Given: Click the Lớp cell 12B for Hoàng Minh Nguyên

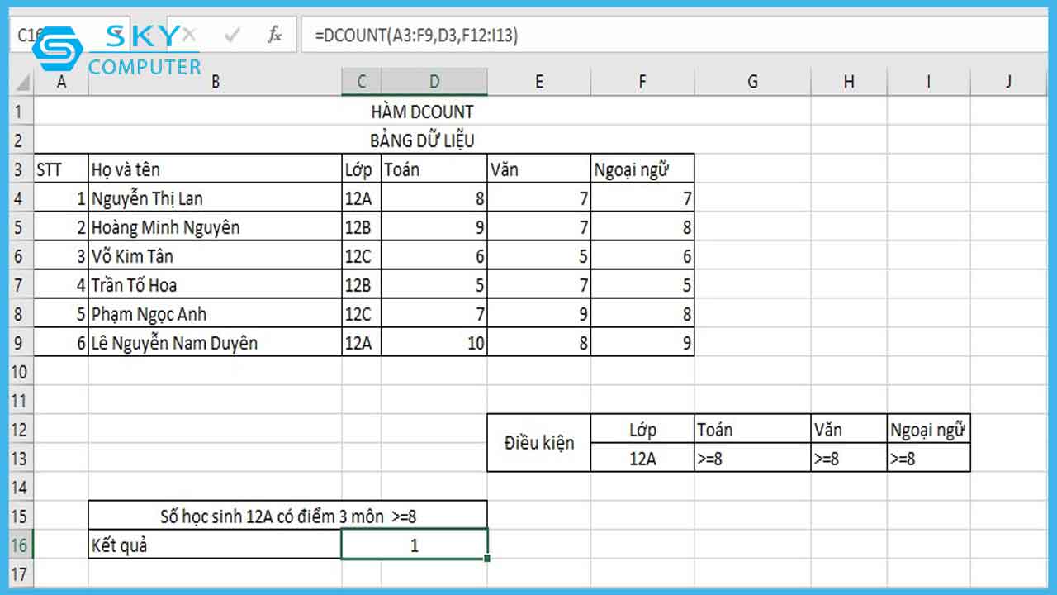Looking at the screenshot, I should [362, 226].
